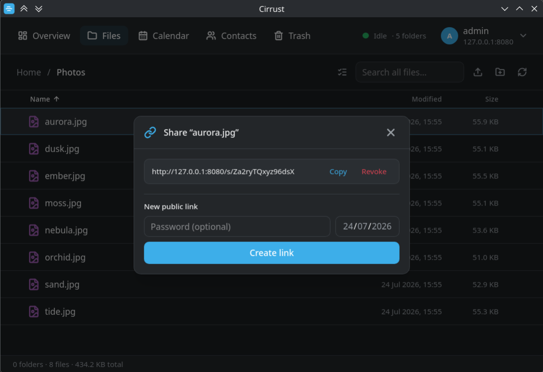Open the Trash tab
This screenshot has width=543, height=372.
292,35
